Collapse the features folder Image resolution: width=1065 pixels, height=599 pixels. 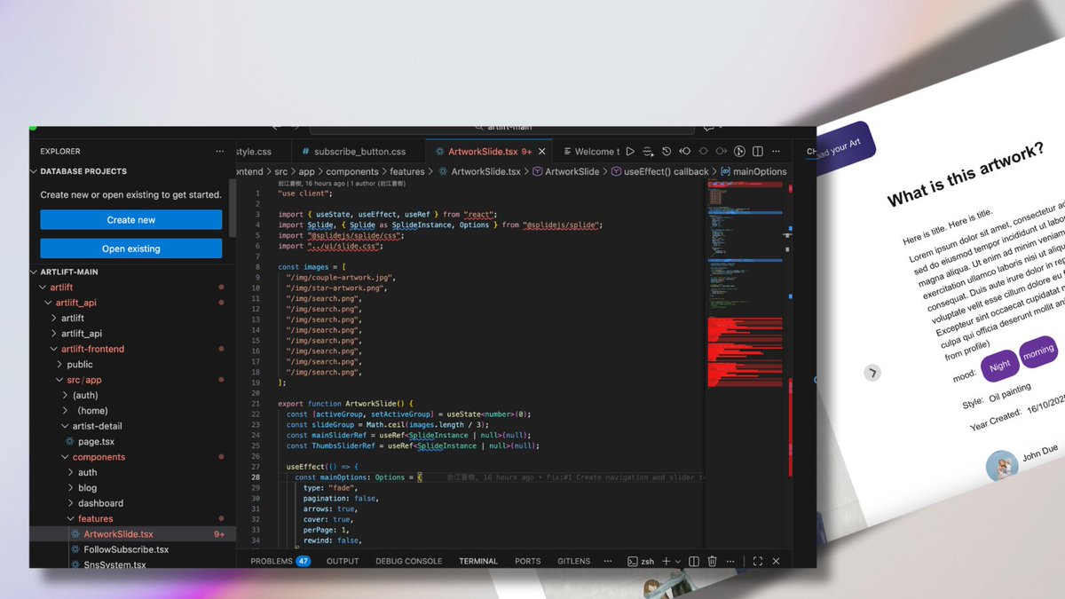pos(70,519)
